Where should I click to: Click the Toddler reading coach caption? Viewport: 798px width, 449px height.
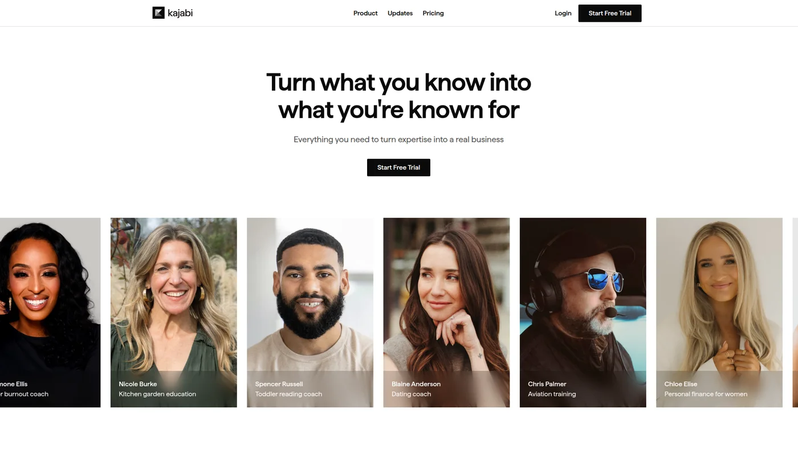[288, 394]
